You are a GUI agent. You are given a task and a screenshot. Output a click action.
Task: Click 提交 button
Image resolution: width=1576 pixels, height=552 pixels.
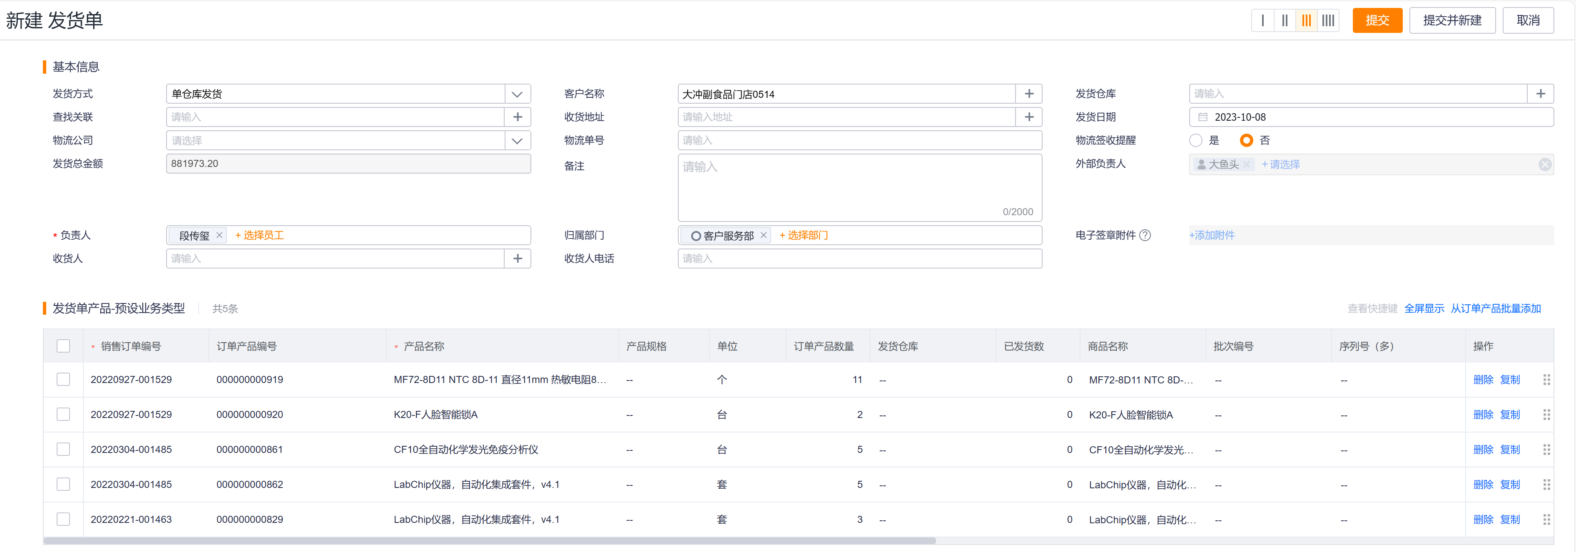(1377, 20)
